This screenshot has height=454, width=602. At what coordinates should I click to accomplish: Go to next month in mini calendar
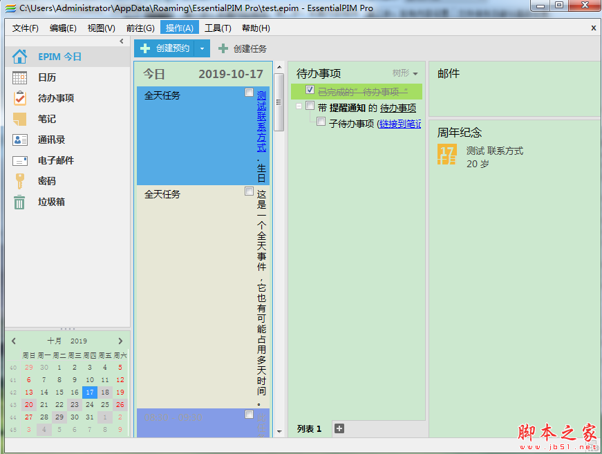pos(120,341)
